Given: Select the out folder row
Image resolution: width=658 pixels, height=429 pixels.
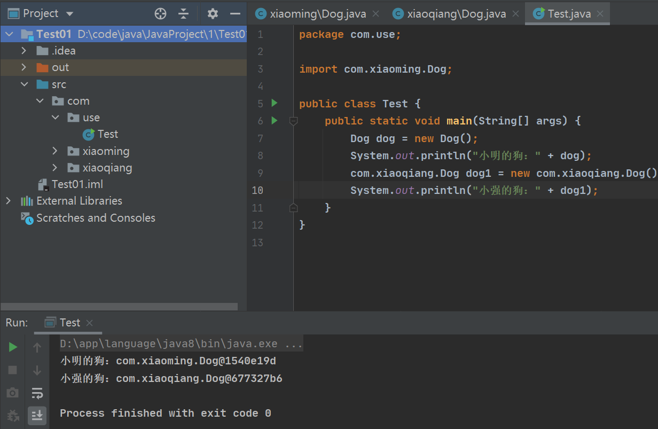Looking at the screenshot, I should (123, 67).
